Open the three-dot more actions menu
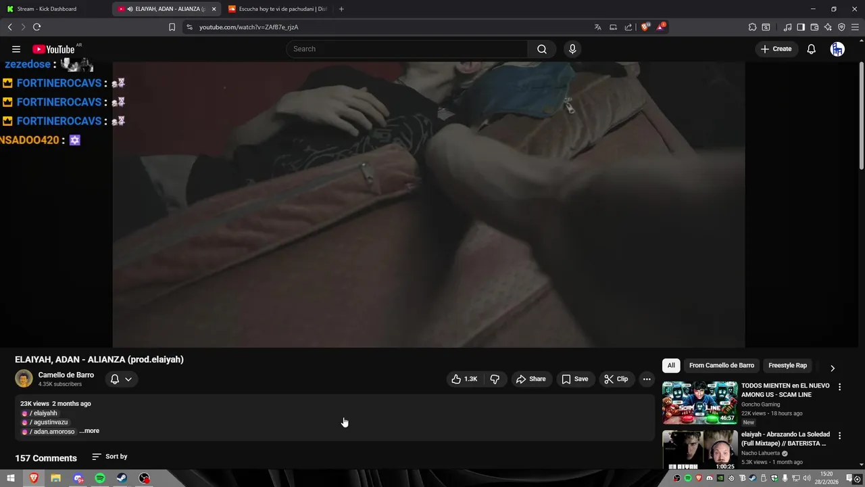This screenshot has height=487, width=865. point(647,379)
